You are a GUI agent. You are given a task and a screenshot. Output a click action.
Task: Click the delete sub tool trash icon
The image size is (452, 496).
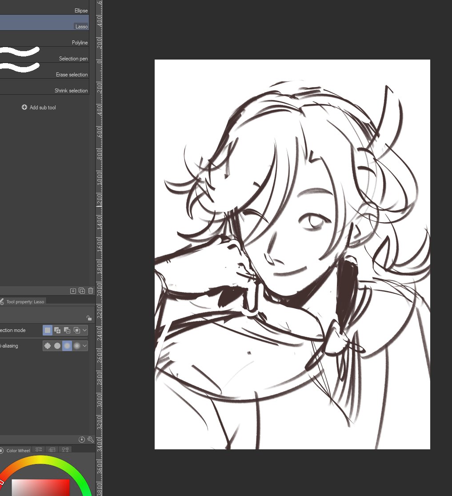(x=91, y=291)
